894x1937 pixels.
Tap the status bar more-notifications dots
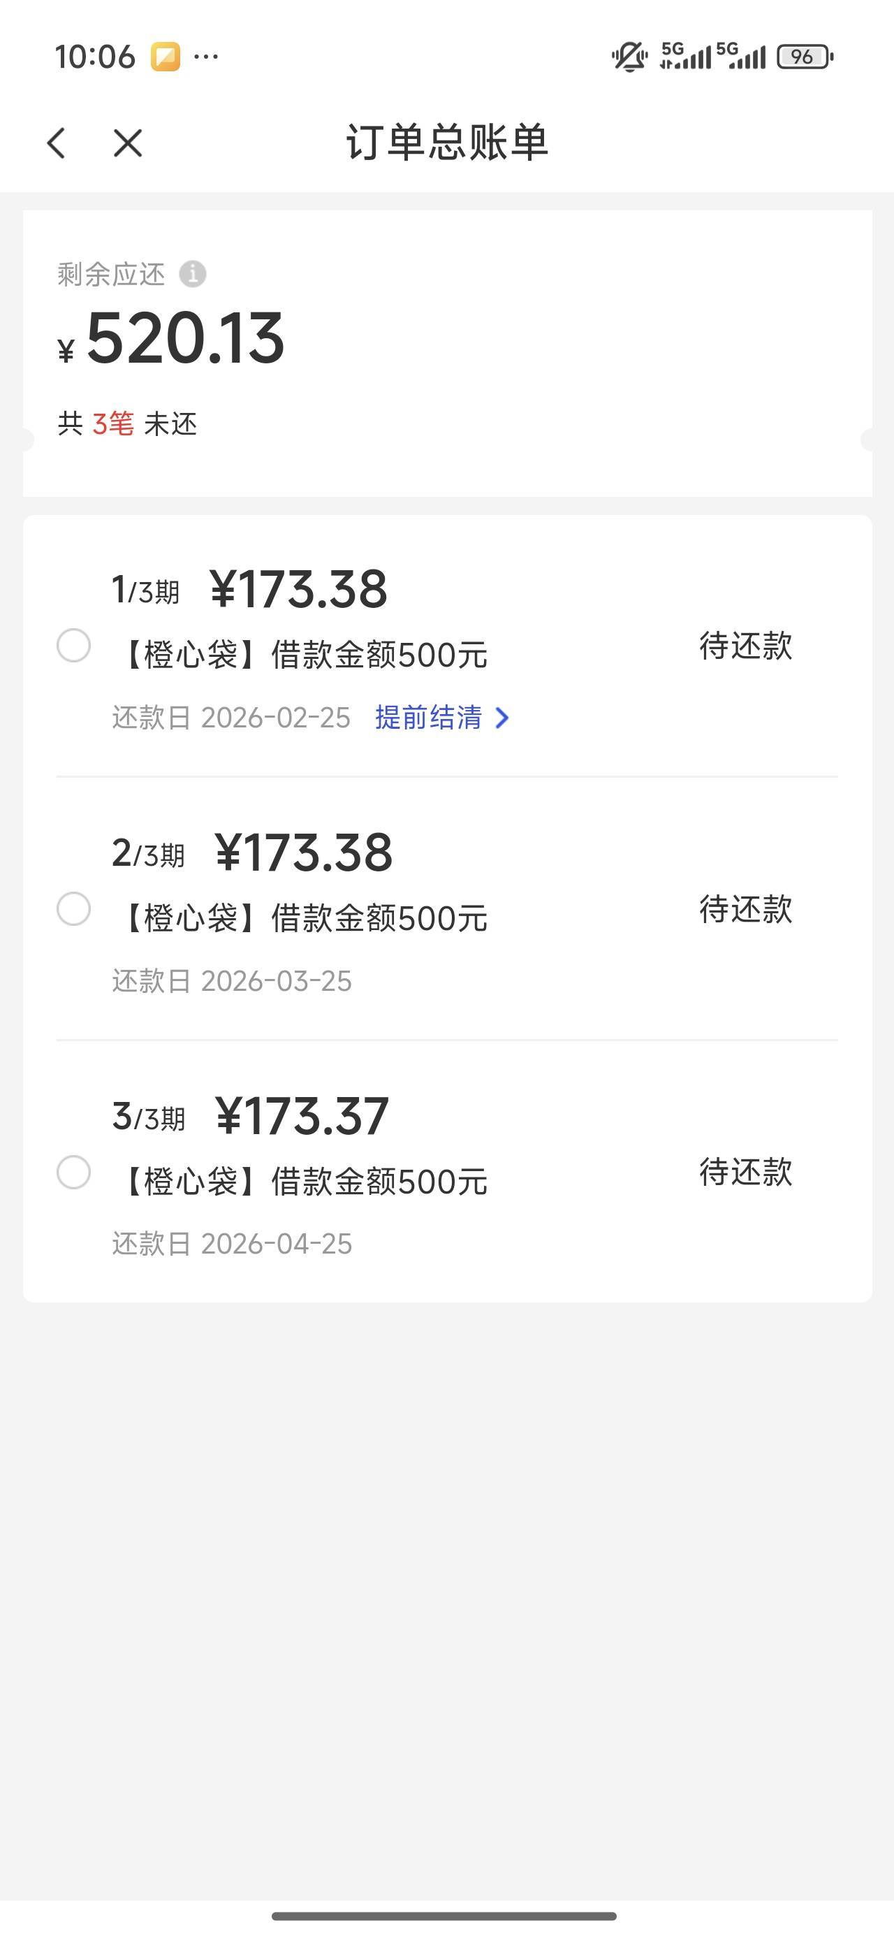[x=206, y=57]
